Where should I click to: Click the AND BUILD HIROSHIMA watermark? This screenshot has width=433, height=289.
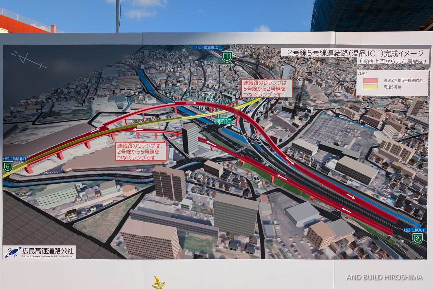[x=384, y=277]
